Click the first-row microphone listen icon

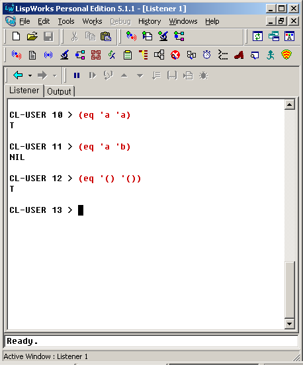point(131,36)
